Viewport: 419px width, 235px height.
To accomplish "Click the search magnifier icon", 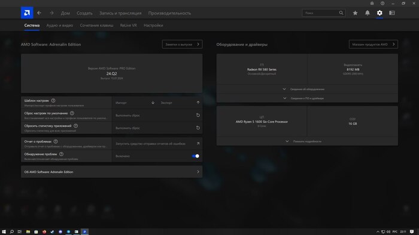I will tap(341, 13).
